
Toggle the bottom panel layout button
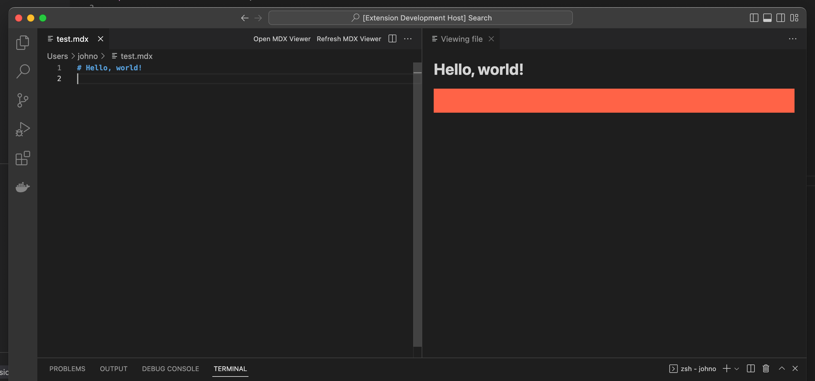[x=767, y=18]
